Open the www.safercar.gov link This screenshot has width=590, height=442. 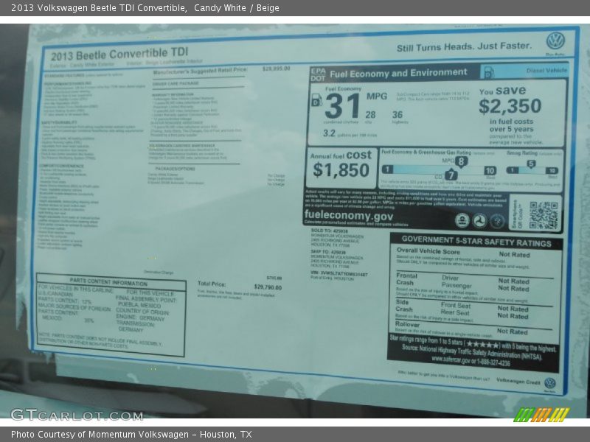tap(451, 360)
